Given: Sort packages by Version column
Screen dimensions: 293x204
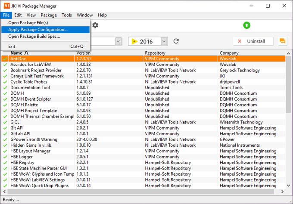Looking at the screenshot, I should pos(109,53).
